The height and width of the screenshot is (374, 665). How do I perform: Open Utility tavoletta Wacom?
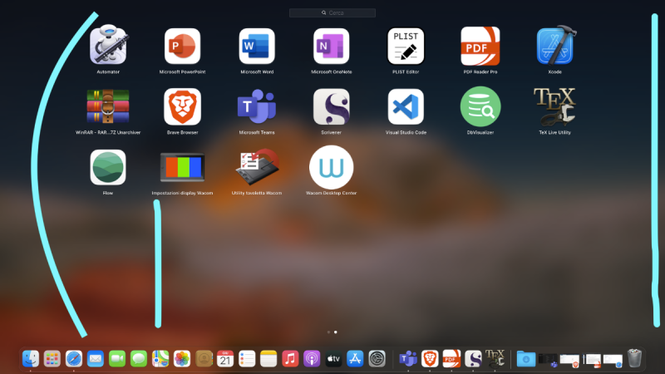(257, 167)
